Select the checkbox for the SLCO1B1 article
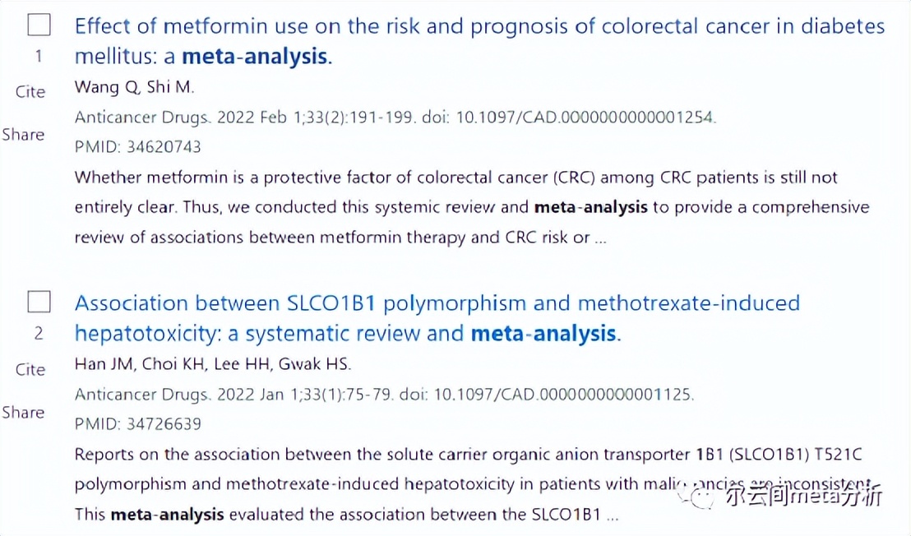Screen dimensions: 911x536 39,303
